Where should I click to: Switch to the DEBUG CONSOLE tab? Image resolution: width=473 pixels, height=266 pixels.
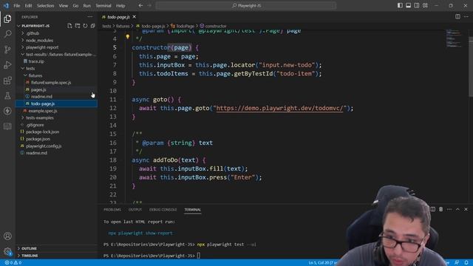tap(163, 209)
